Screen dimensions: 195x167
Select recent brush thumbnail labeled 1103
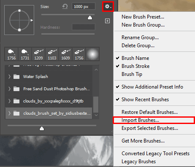[52, 54]
